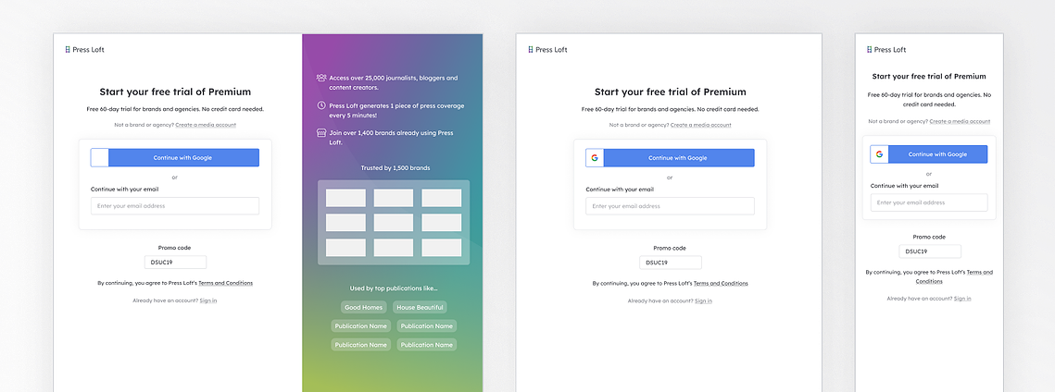Click 'Promo code' label in the mobile mockup
The height and width of the screenshot is (392, 1055).
pos(929,237)
